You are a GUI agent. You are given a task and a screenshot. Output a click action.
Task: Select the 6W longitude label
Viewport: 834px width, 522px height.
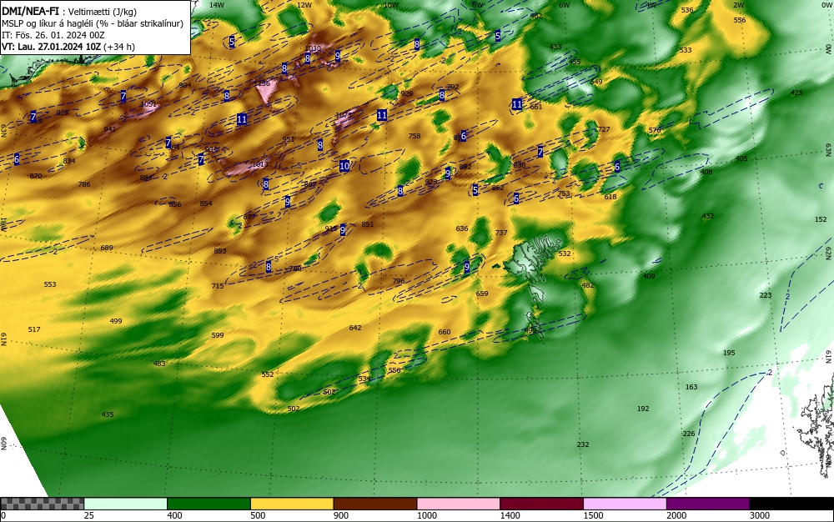pos(565,5)
